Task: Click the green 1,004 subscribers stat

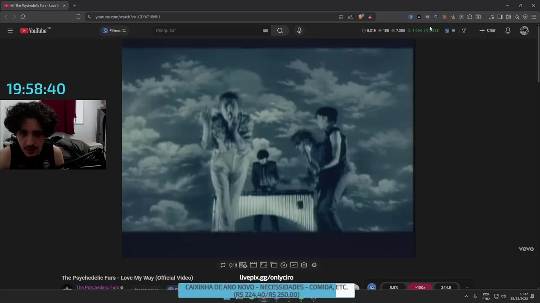Action: 415,30
